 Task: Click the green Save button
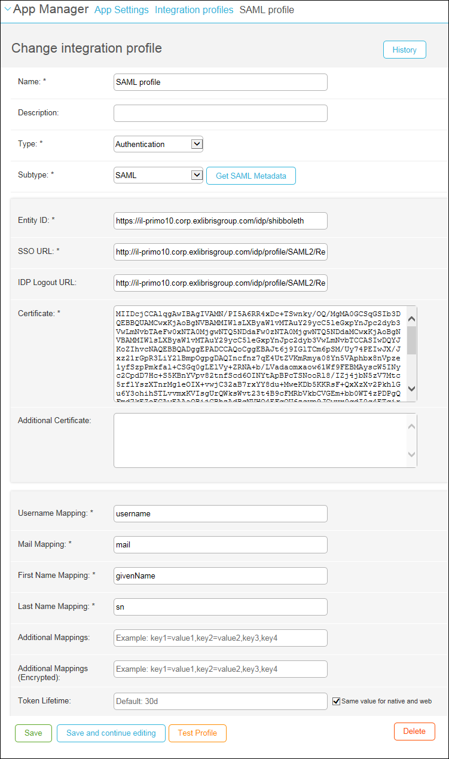(x=33, y=733)
